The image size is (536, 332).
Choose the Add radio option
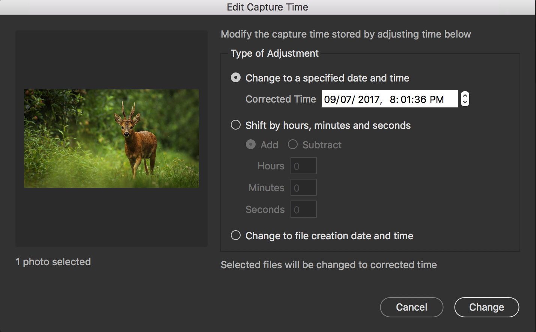[x=251, y=145]
